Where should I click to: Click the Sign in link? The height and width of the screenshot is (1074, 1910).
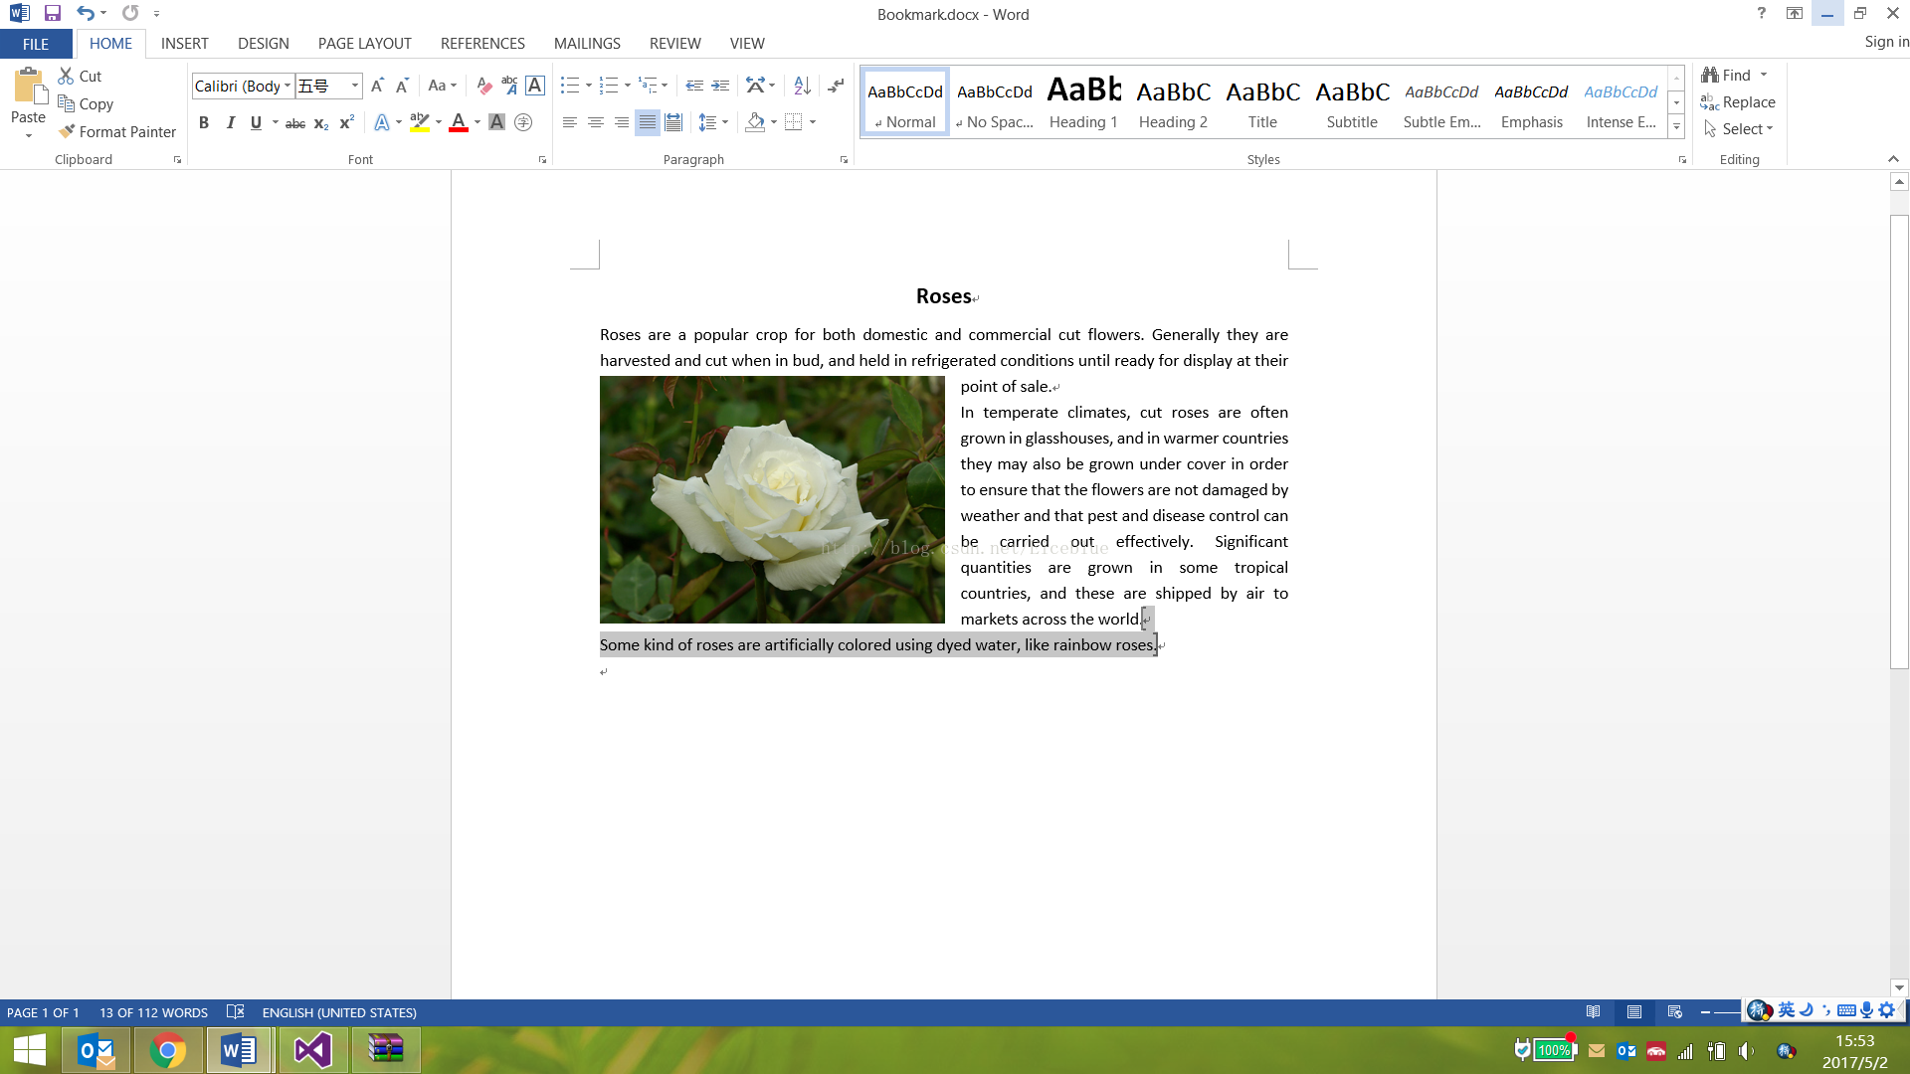(1886, 42)
